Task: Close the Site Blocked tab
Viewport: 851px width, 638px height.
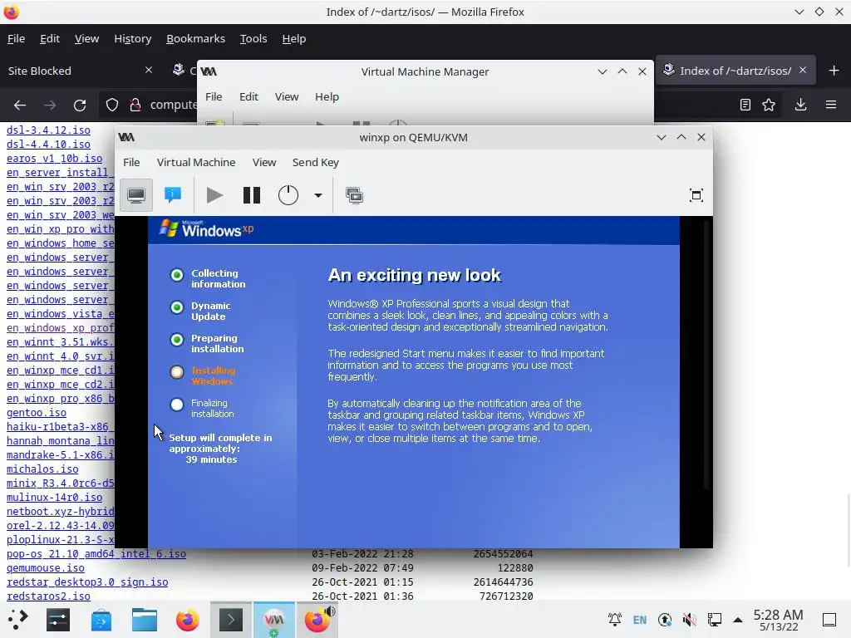Action: pos(149,70)
